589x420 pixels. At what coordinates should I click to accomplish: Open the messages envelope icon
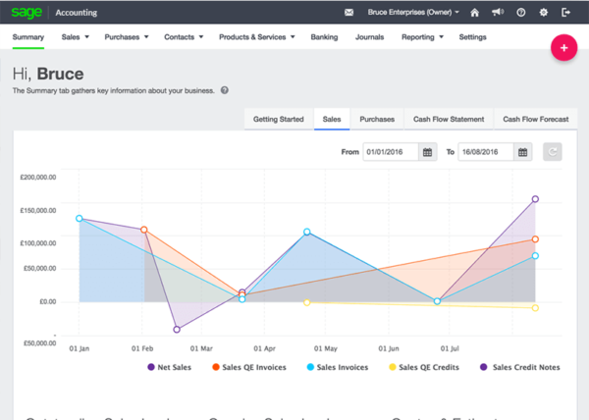pos(348,13)
